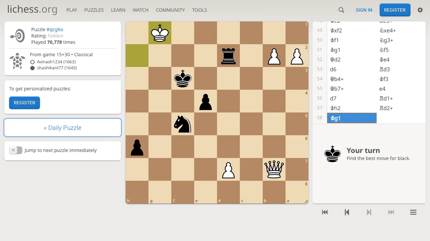Click REGISTER under personalized puzzles
Viewport: 430px width, 241px height.
[25, 103]
